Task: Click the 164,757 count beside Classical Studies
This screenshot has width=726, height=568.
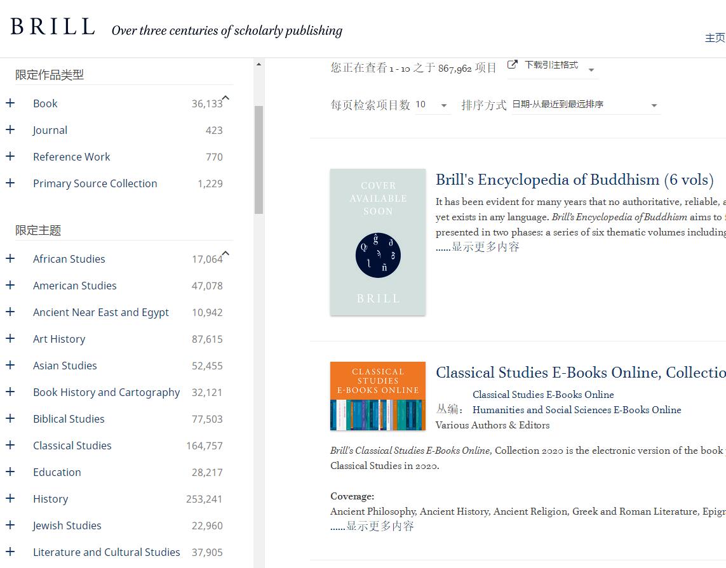Action: point(204,446)
